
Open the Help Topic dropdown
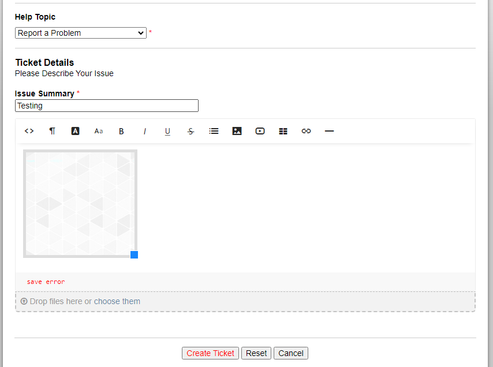coord(81,33)
